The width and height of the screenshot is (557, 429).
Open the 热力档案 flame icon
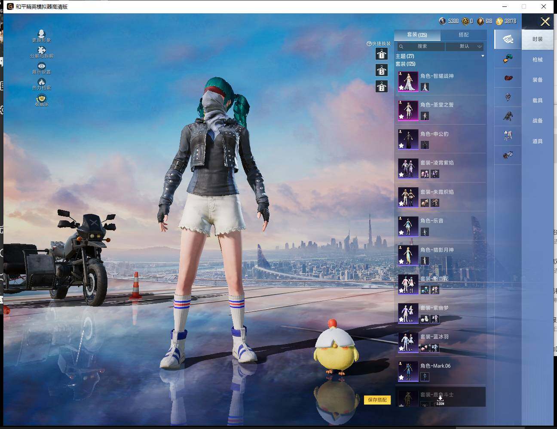pos(42,82)
